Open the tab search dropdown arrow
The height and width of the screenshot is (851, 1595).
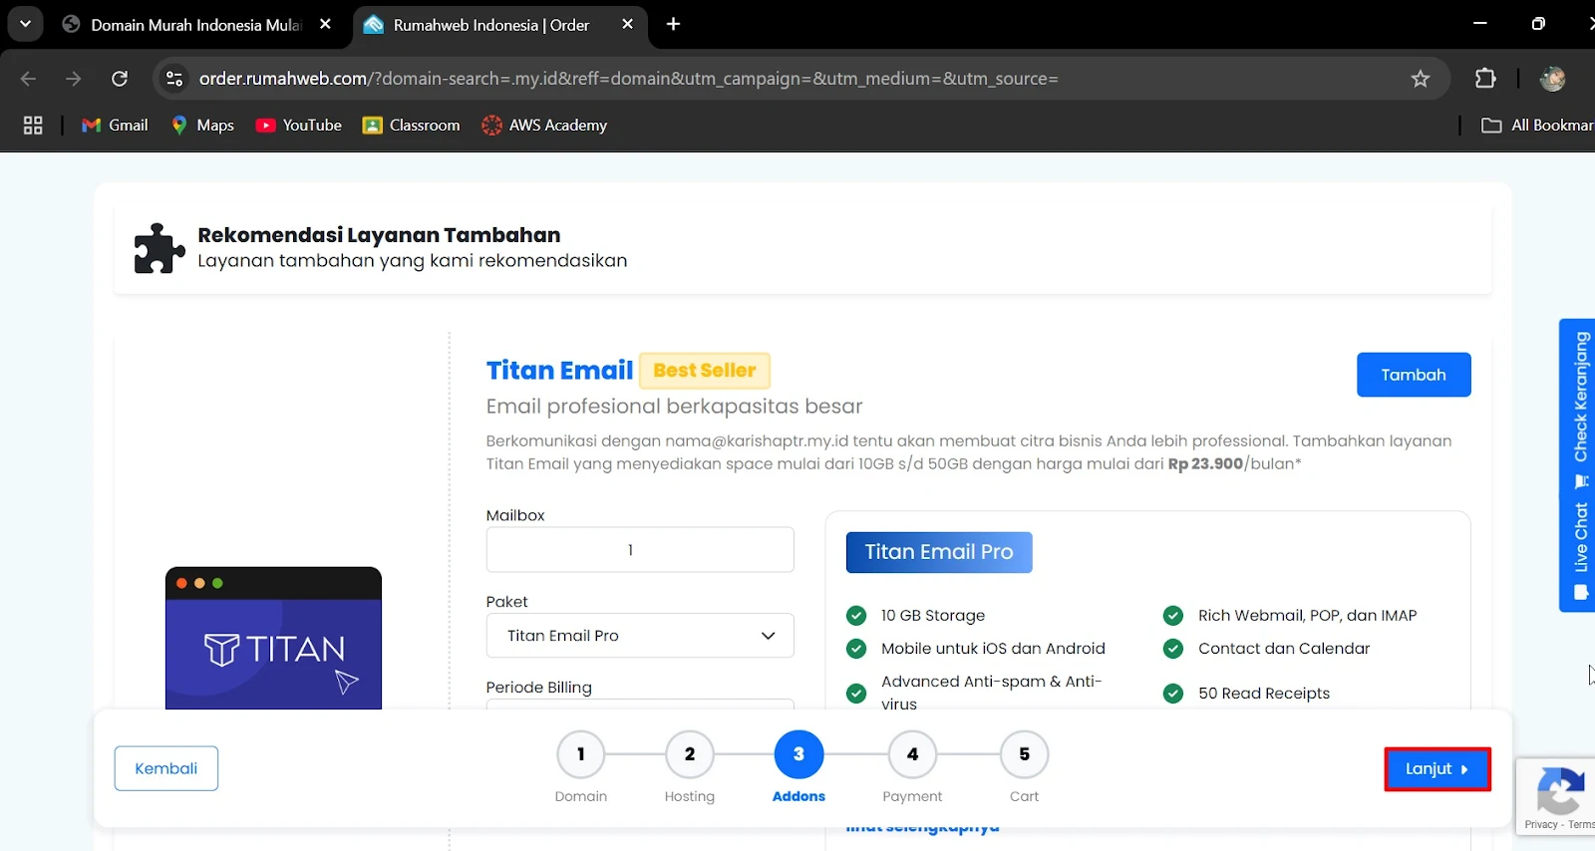coord(25,24)
